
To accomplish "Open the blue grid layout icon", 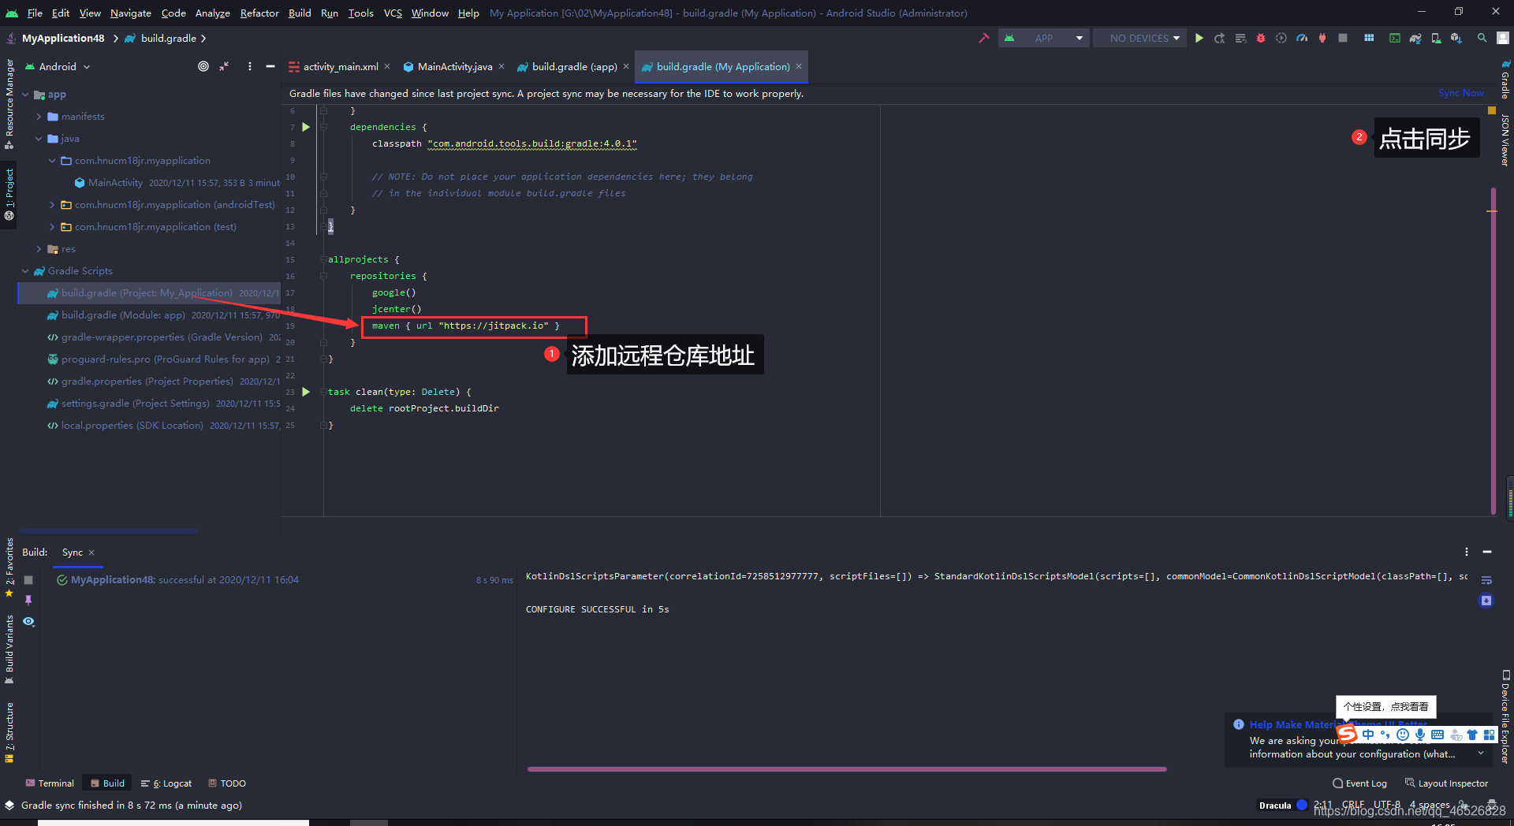I will 1369,38.
